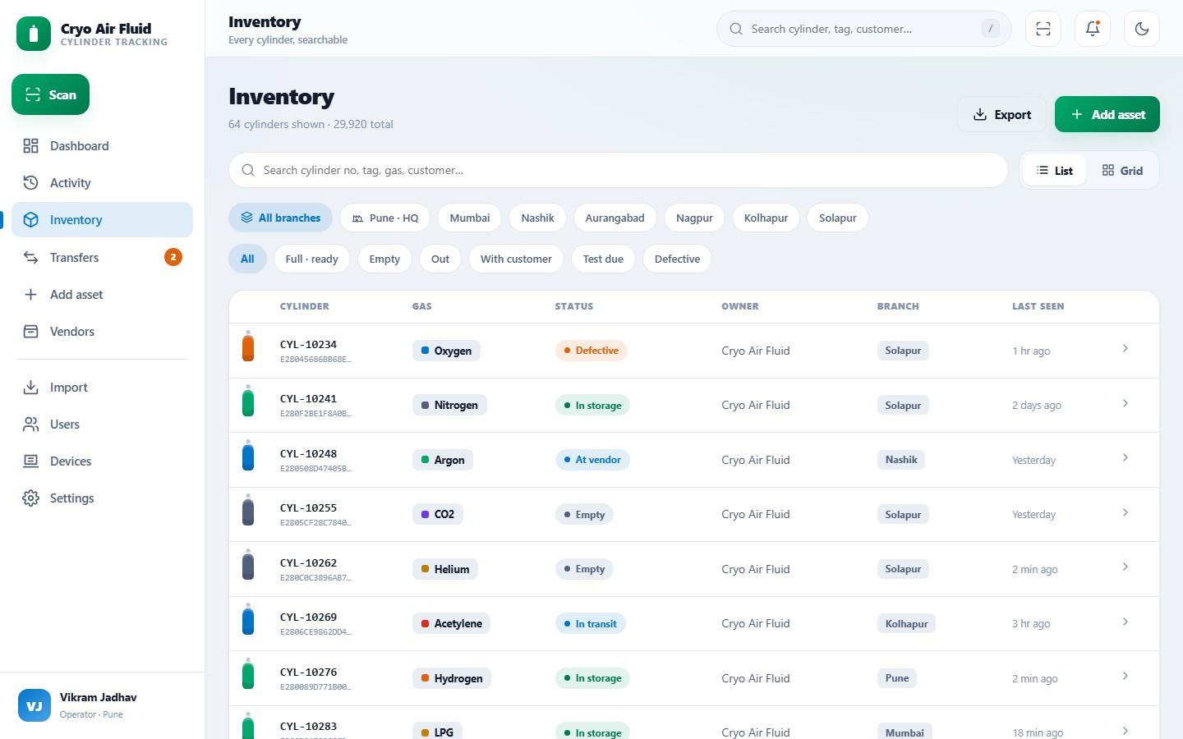Switch to List view
The height and width of the screenshot is (739, 1183).
tap(1054, 171)
